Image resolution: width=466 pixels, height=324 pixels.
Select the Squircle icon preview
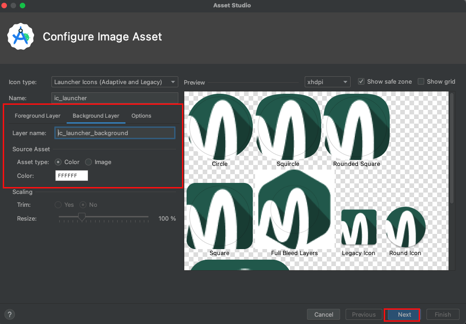coord(288,127)
